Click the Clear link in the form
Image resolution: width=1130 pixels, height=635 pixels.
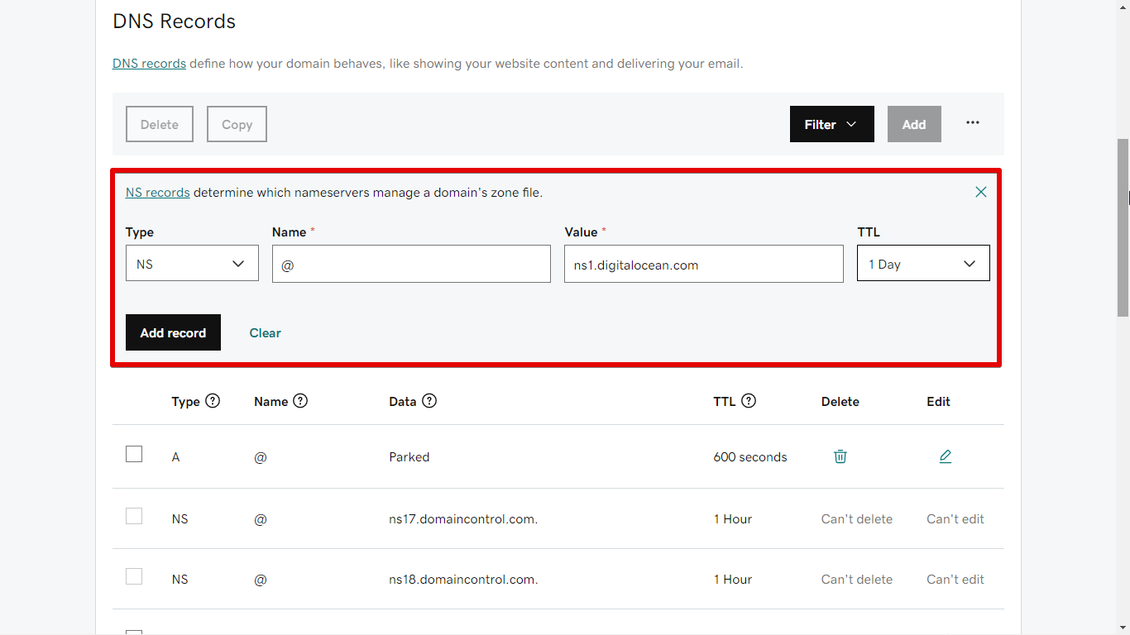(265, 333)
